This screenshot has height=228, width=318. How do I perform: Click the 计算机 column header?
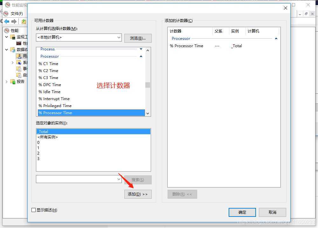[262, 31]
